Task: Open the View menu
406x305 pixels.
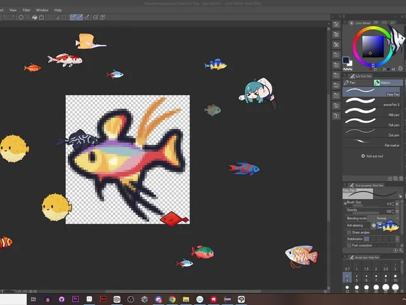Action: (13, 10)
